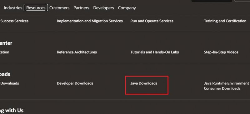250x114 pixels.
Task: Open the Company menu
Action: tap(127, 8)
